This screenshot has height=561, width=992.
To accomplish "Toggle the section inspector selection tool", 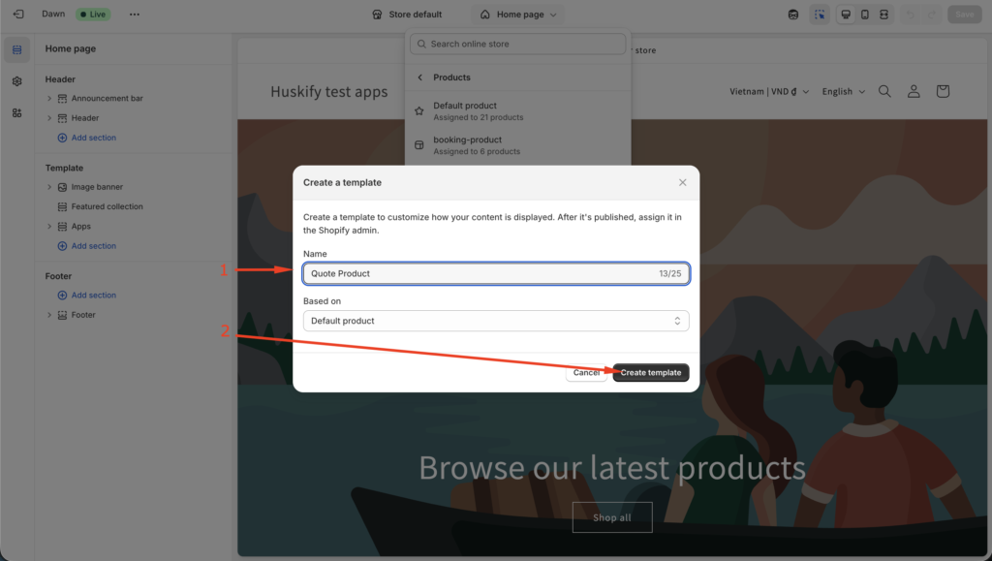I will tap(820, 15).
